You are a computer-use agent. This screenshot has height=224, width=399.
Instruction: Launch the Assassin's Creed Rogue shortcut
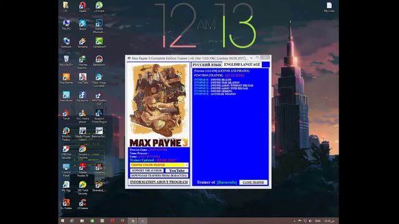[99, 116]
